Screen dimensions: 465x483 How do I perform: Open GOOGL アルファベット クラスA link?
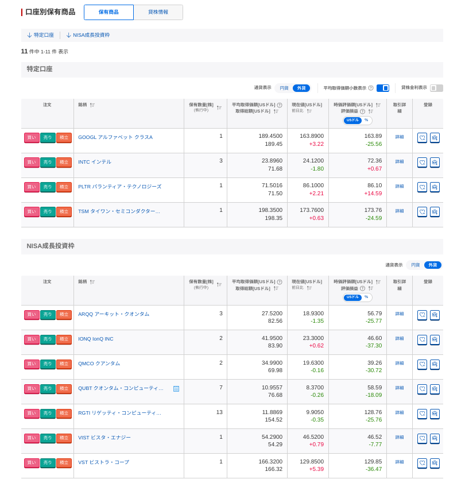[x=115, y=137]
